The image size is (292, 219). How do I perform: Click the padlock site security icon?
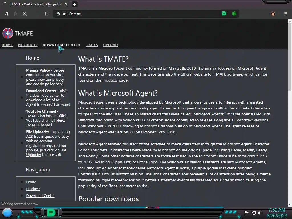point(58,14)
